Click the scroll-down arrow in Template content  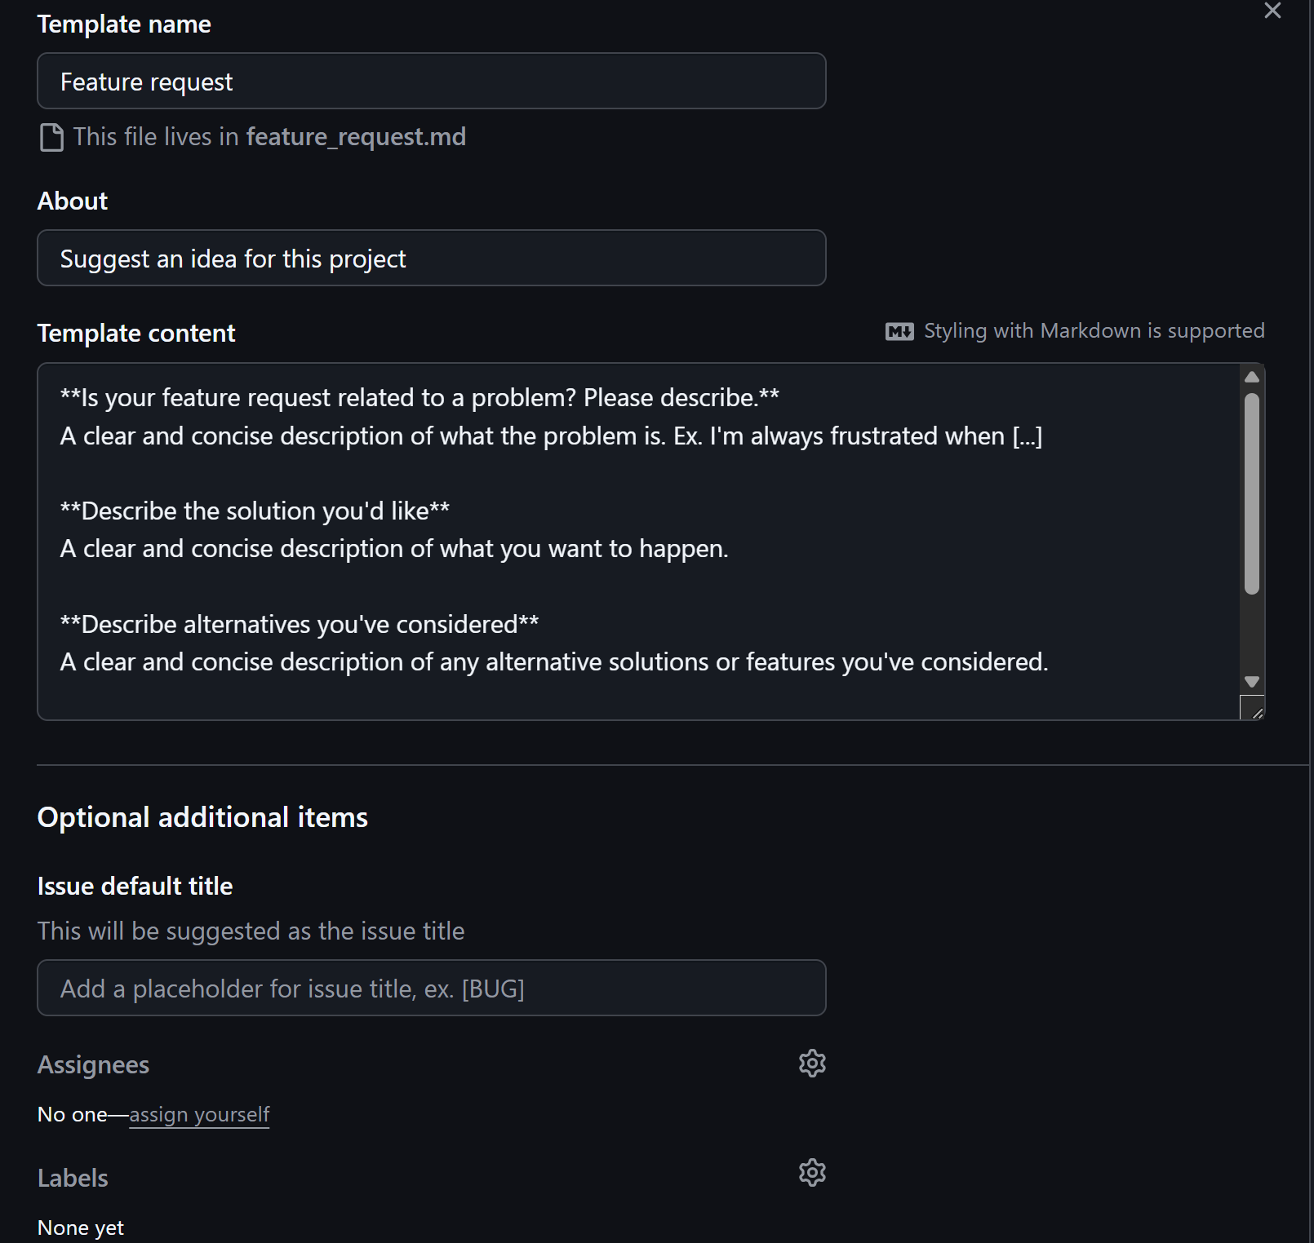tap(1251, 682)
